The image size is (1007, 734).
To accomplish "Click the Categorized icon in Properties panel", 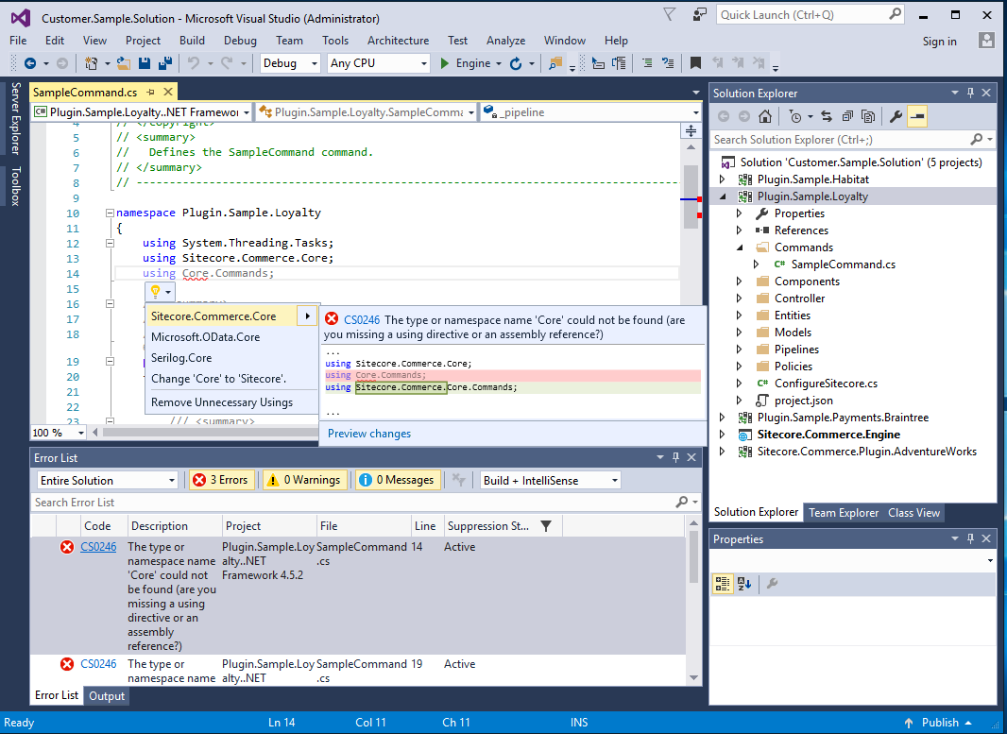I will (723, 584).
